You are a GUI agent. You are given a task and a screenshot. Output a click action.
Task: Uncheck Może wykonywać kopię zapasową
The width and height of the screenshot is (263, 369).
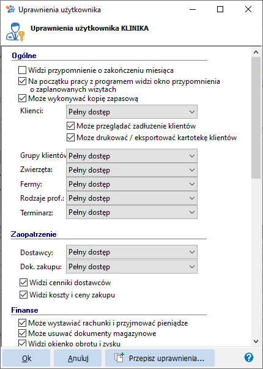coord(23,99)
